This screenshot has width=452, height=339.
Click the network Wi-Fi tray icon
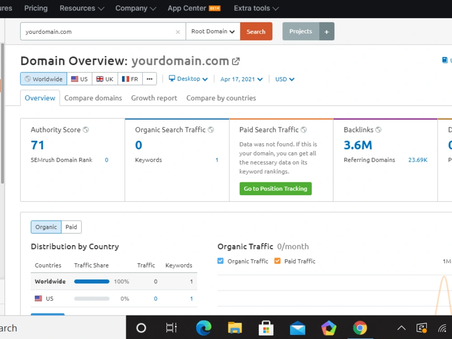coord(443,328)
